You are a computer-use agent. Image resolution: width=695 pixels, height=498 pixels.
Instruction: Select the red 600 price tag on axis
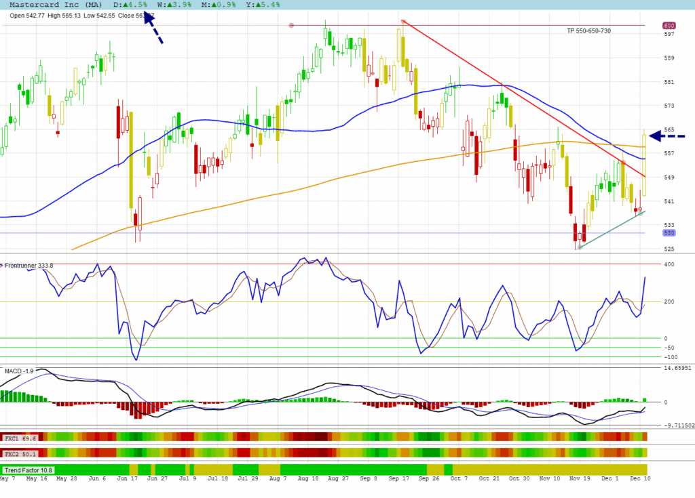[669, 26]
